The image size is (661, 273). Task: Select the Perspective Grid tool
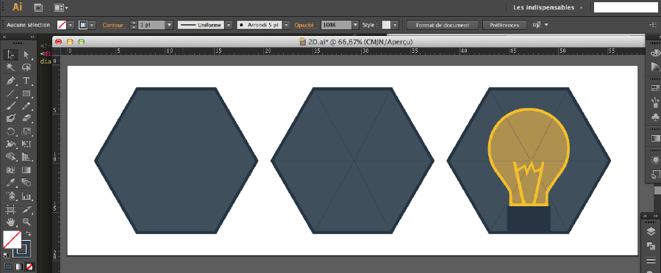(x=26, y=157)
